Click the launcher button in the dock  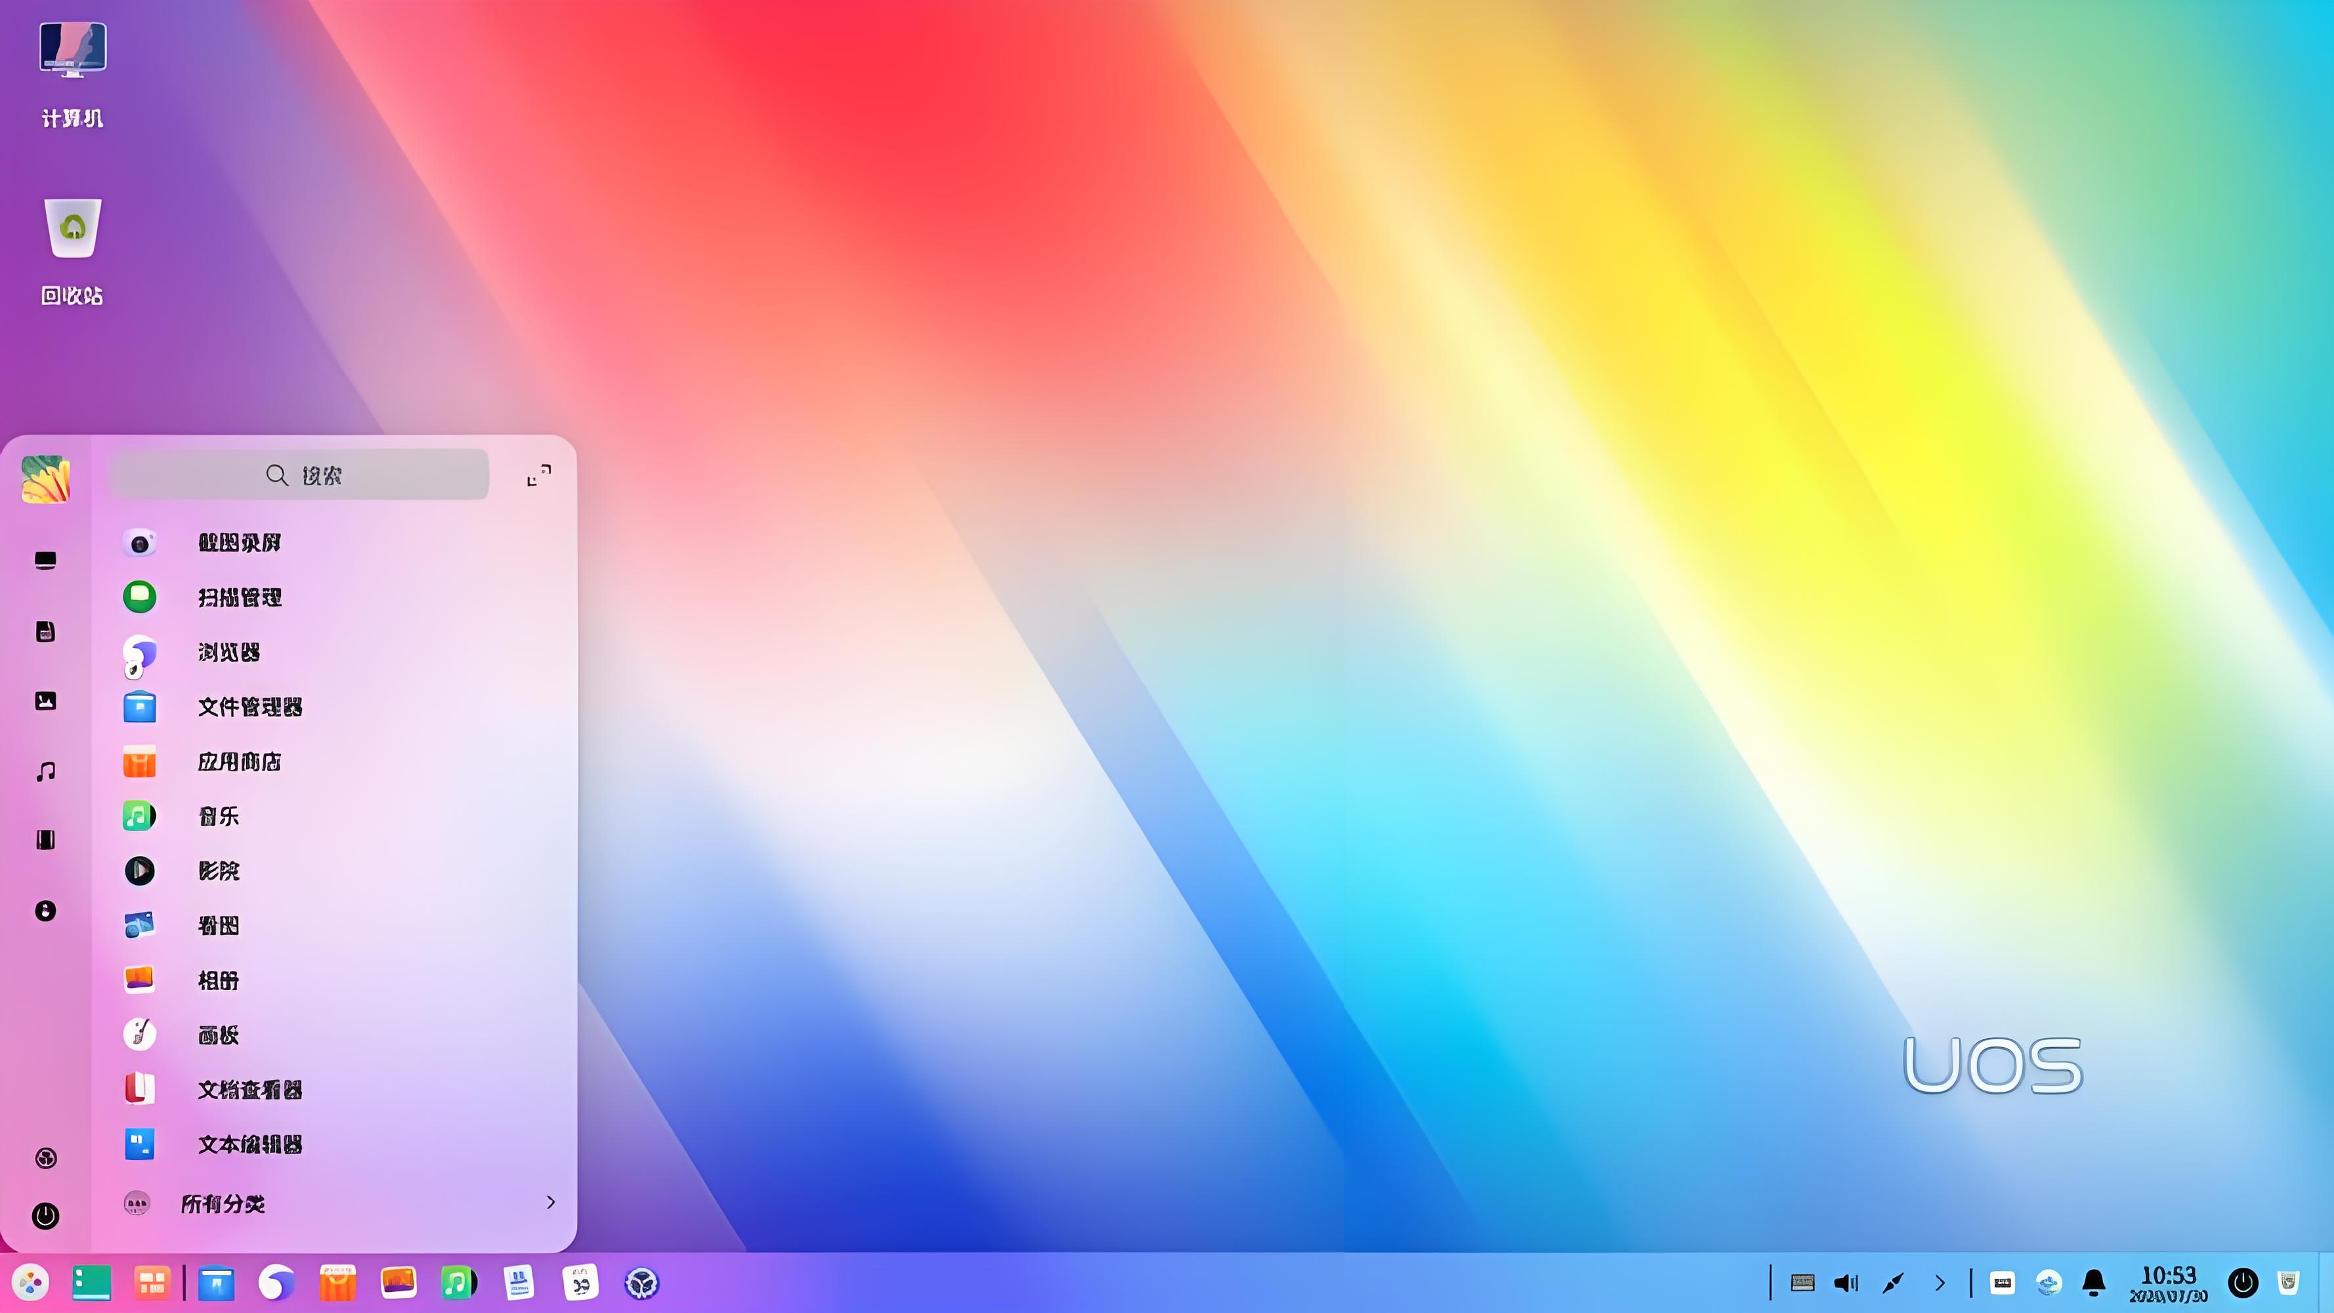31,1283
